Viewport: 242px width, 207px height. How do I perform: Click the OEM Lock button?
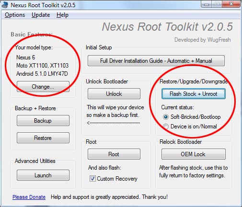(x=194, y=154)
